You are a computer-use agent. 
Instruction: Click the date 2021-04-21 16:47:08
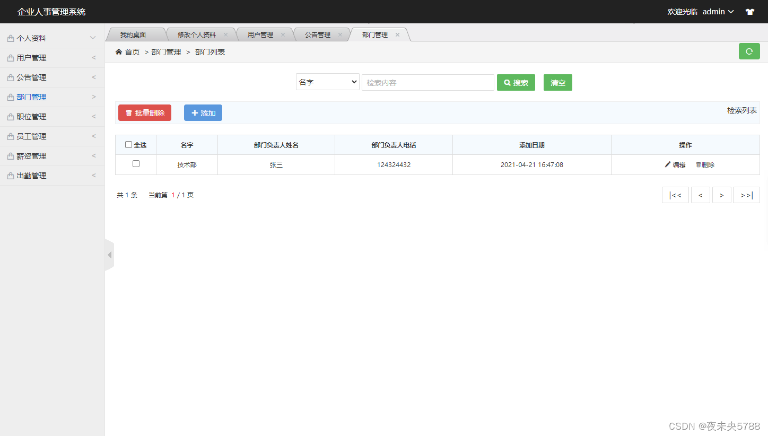point(532,165)
